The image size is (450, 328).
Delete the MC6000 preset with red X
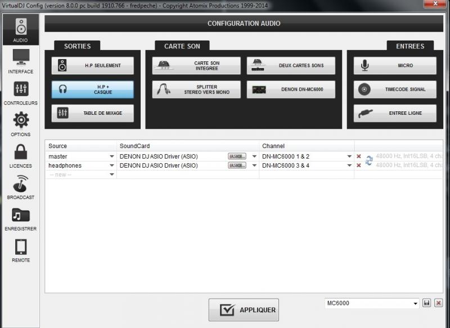pos(438,303)
